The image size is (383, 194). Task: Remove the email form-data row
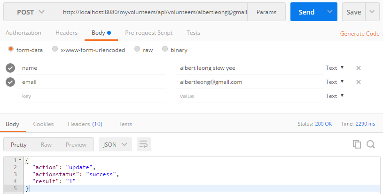[x=359, y=82]
